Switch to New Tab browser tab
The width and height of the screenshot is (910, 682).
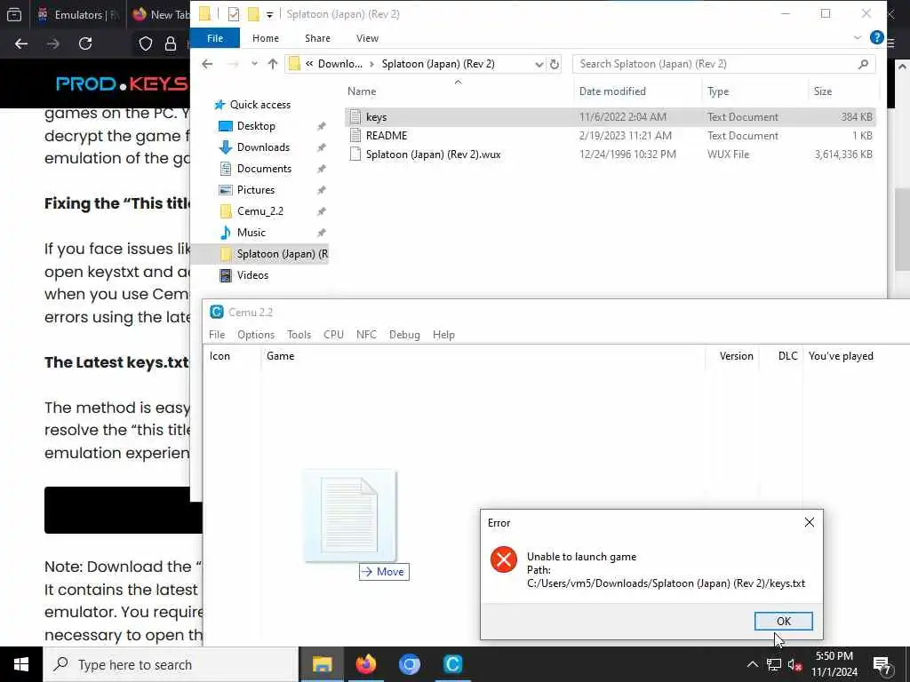point(160,14)
